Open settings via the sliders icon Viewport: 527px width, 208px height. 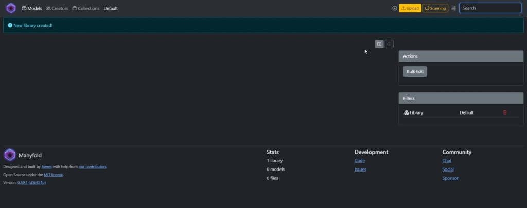(453, 8)
